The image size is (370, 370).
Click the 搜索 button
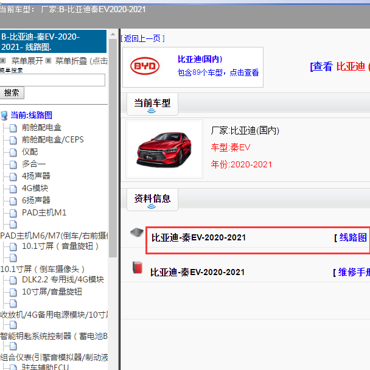pyautogui.click(x=12, y=92)
